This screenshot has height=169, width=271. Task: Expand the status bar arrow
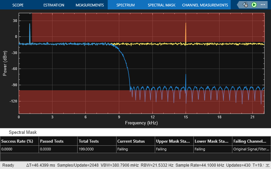pos(268,165)
